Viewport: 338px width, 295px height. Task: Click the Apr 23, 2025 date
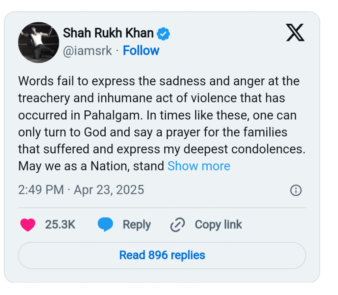(x=109, y=190)
